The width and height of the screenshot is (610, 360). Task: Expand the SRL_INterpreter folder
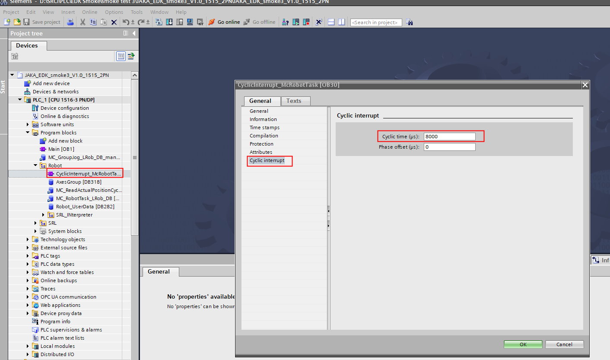point(44,215)
